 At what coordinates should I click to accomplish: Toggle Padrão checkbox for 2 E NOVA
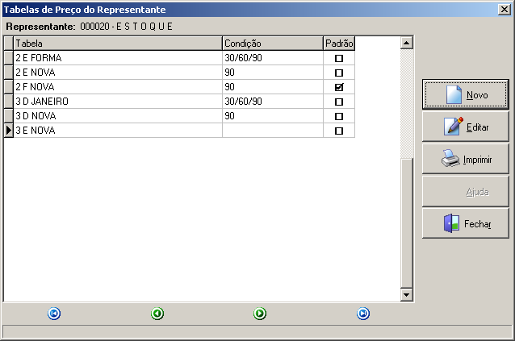(x=339, y=73)
